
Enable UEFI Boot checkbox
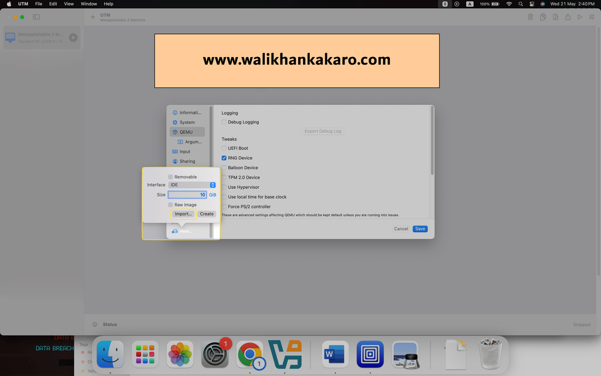224,148
